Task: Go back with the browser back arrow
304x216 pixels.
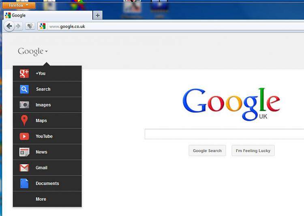Action: click(9, 26)
